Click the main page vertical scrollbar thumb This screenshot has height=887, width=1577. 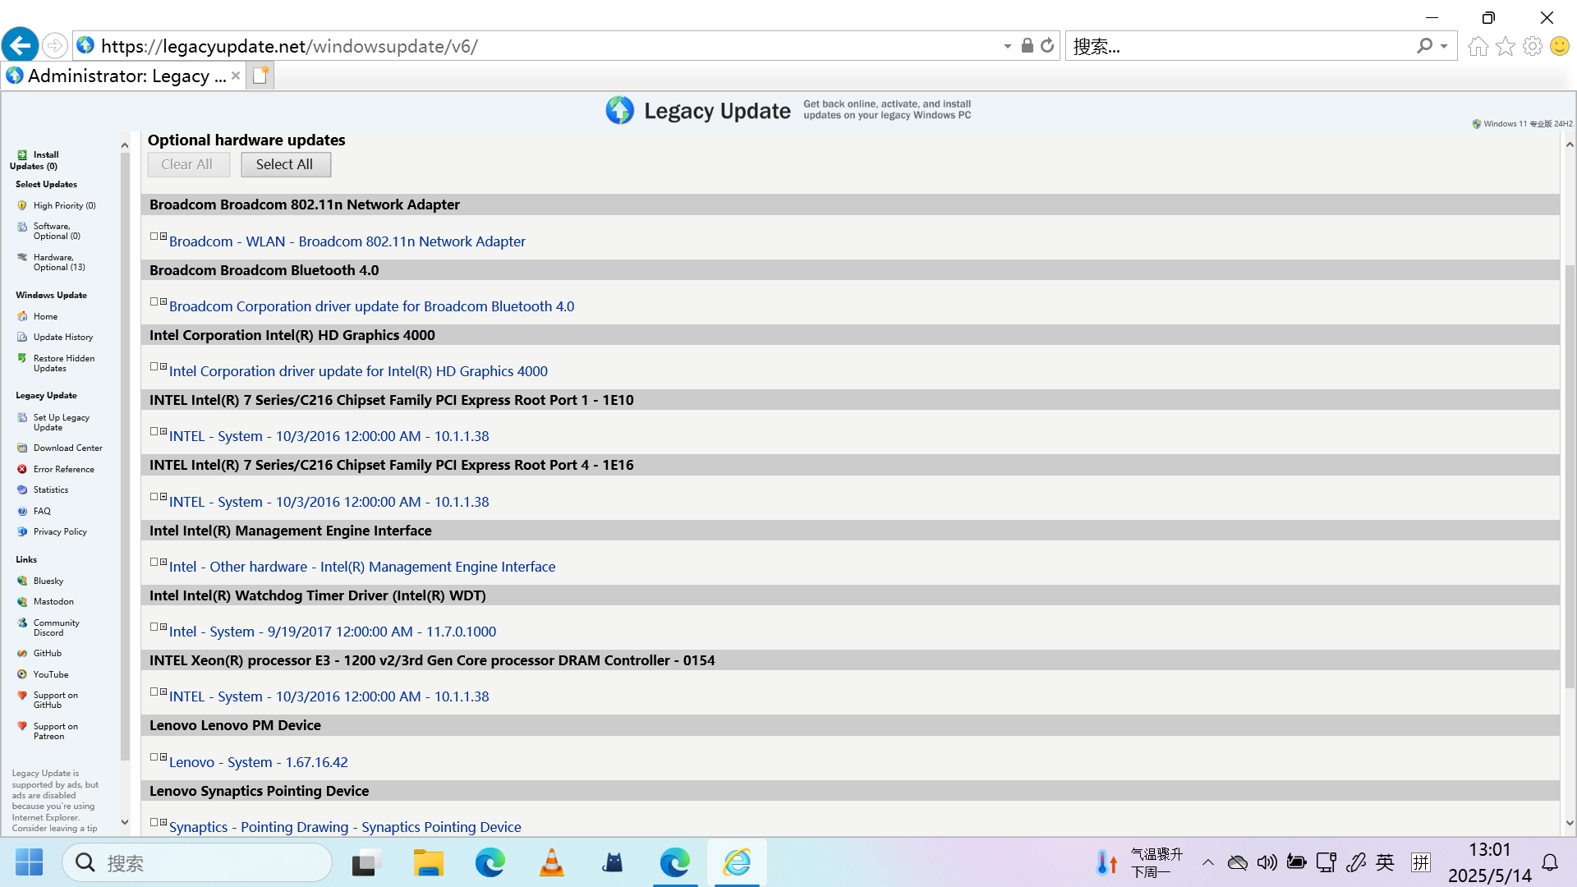point(1570,476)
